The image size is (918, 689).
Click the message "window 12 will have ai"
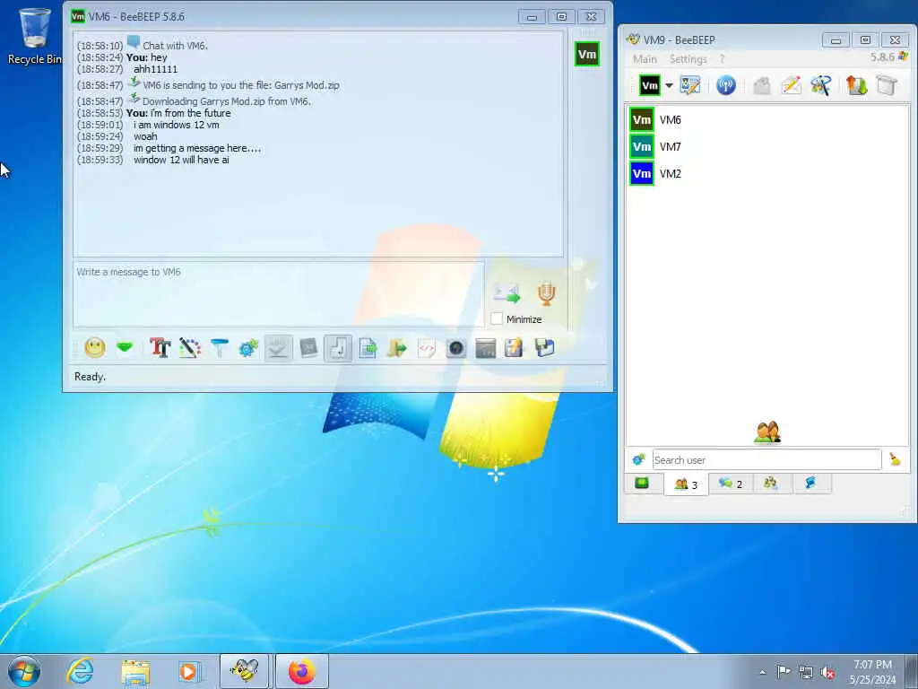[181, 160]
